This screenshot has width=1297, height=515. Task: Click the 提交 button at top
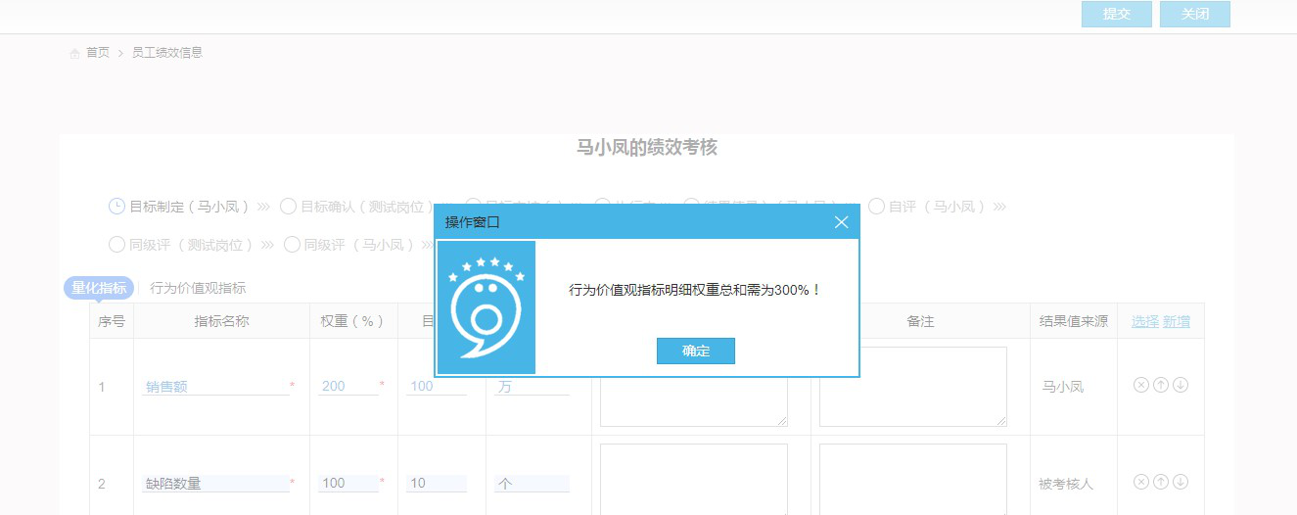point(1116,15)
